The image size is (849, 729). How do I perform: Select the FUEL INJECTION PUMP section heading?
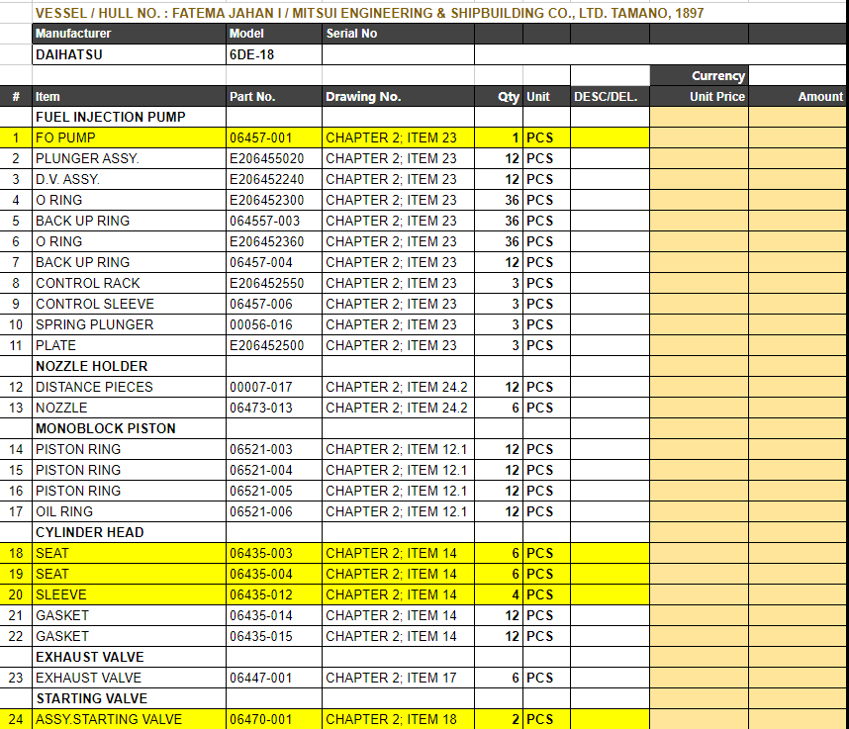pos(129,117)
